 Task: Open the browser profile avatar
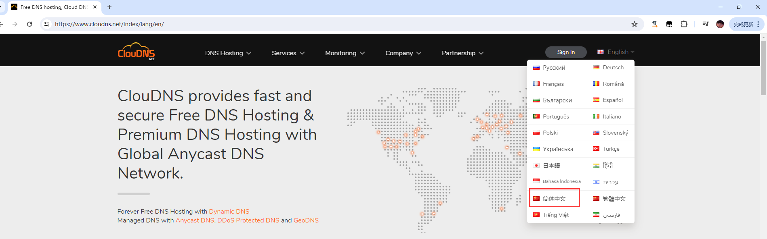point(720,24)
